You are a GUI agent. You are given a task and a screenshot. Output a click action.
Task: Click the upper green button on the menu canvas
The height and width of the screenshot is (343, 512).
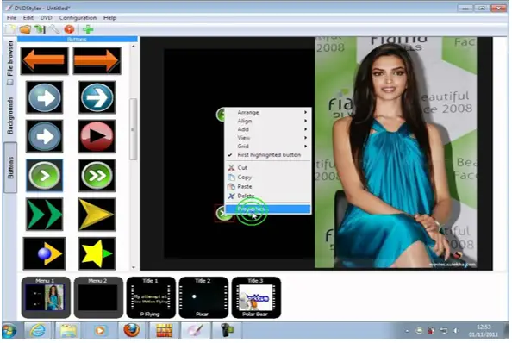(221, 115)
